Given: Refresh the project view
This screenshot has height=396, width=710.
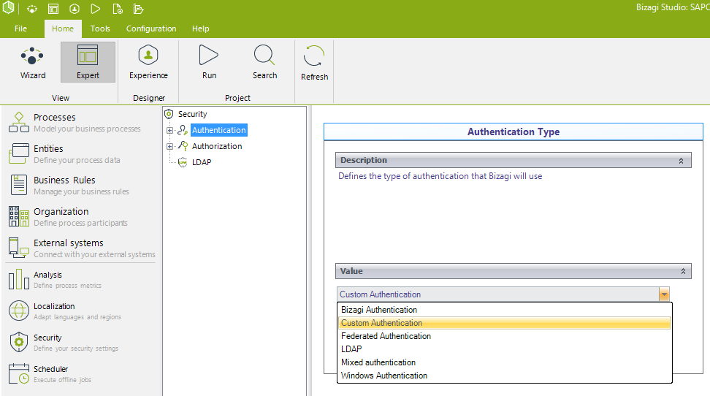Looking at the screenshot, I should (x=314, y=64).
